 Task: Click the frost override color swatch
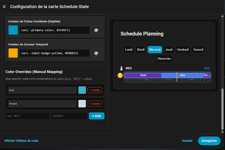point(82,104)
